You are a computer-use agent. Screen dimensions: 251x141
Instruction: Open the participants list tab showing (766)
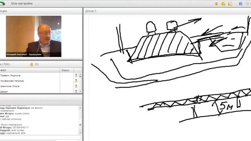5,64
